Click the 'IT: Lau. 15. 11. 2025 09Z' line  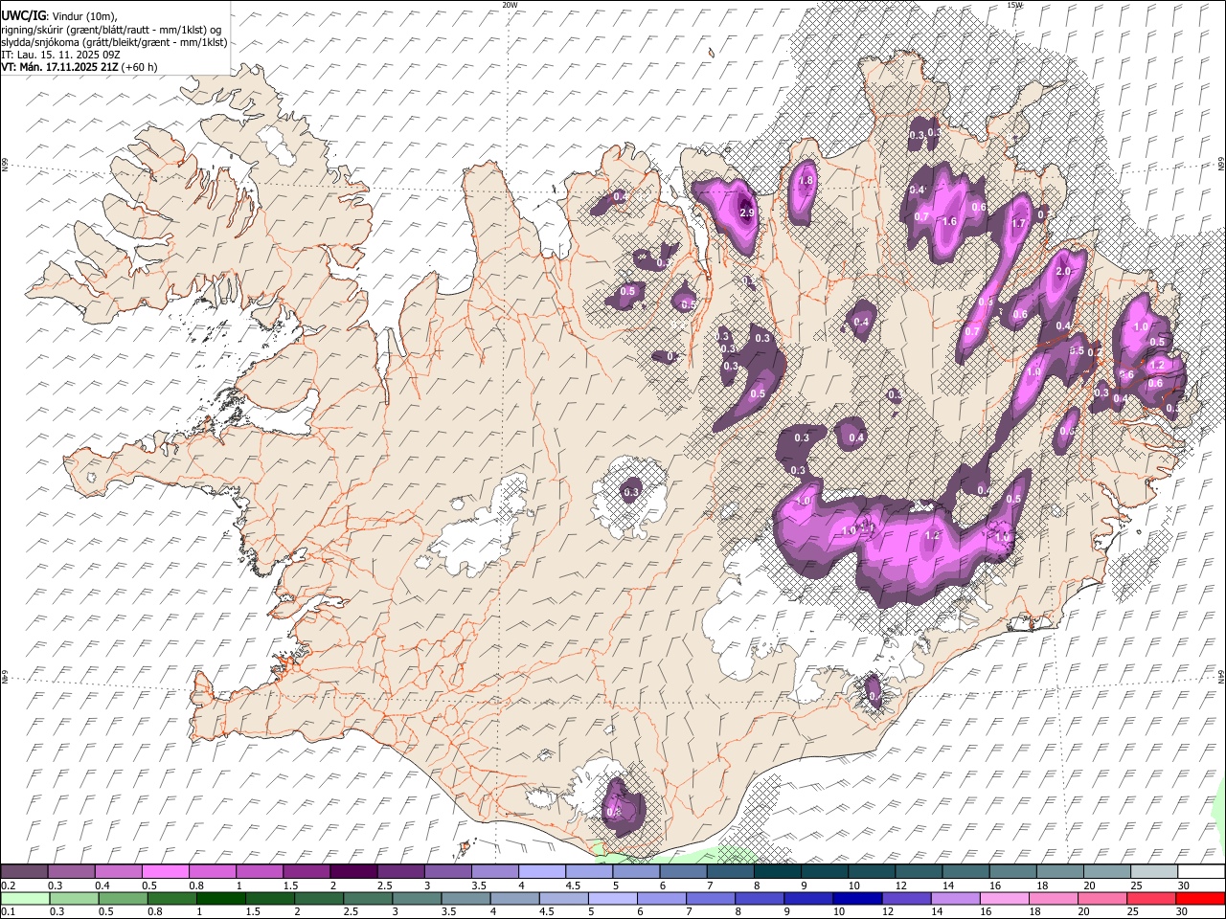click(61, 55)
